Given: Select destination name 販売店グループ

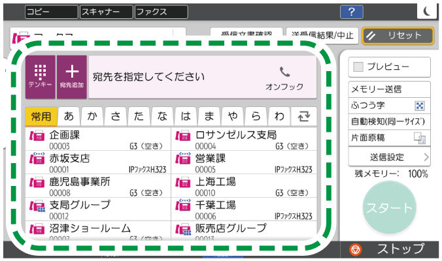Looking at the screenshot, I should pos(231,228).
